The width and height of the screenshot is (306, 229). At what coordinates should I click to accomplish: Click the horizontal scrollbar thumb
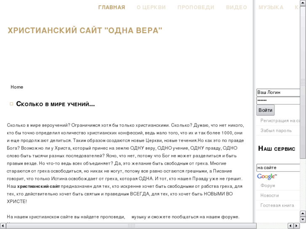tap(131, 226)
